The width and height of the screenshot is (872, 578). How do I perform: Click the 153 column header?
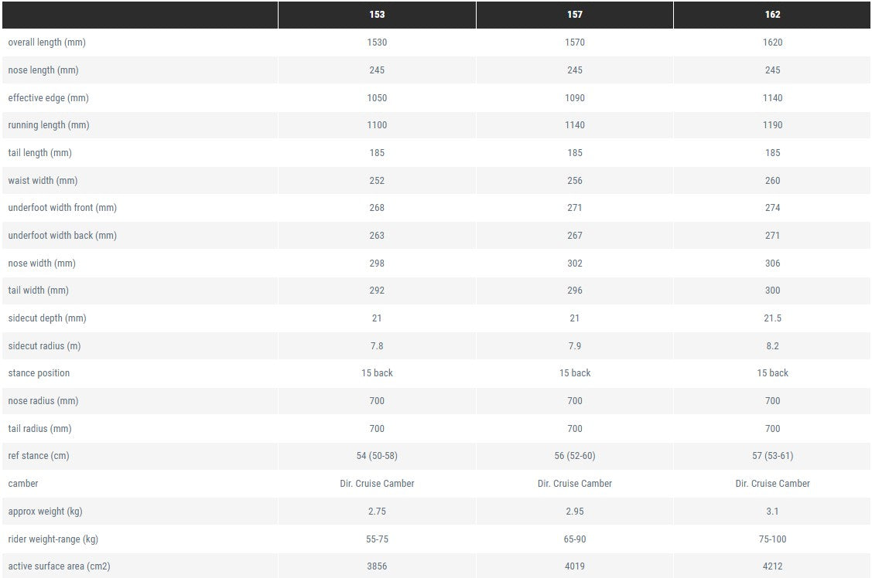coord(377,15)
